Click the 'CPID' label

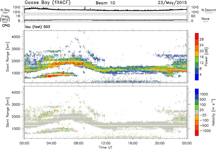(6, 26)
